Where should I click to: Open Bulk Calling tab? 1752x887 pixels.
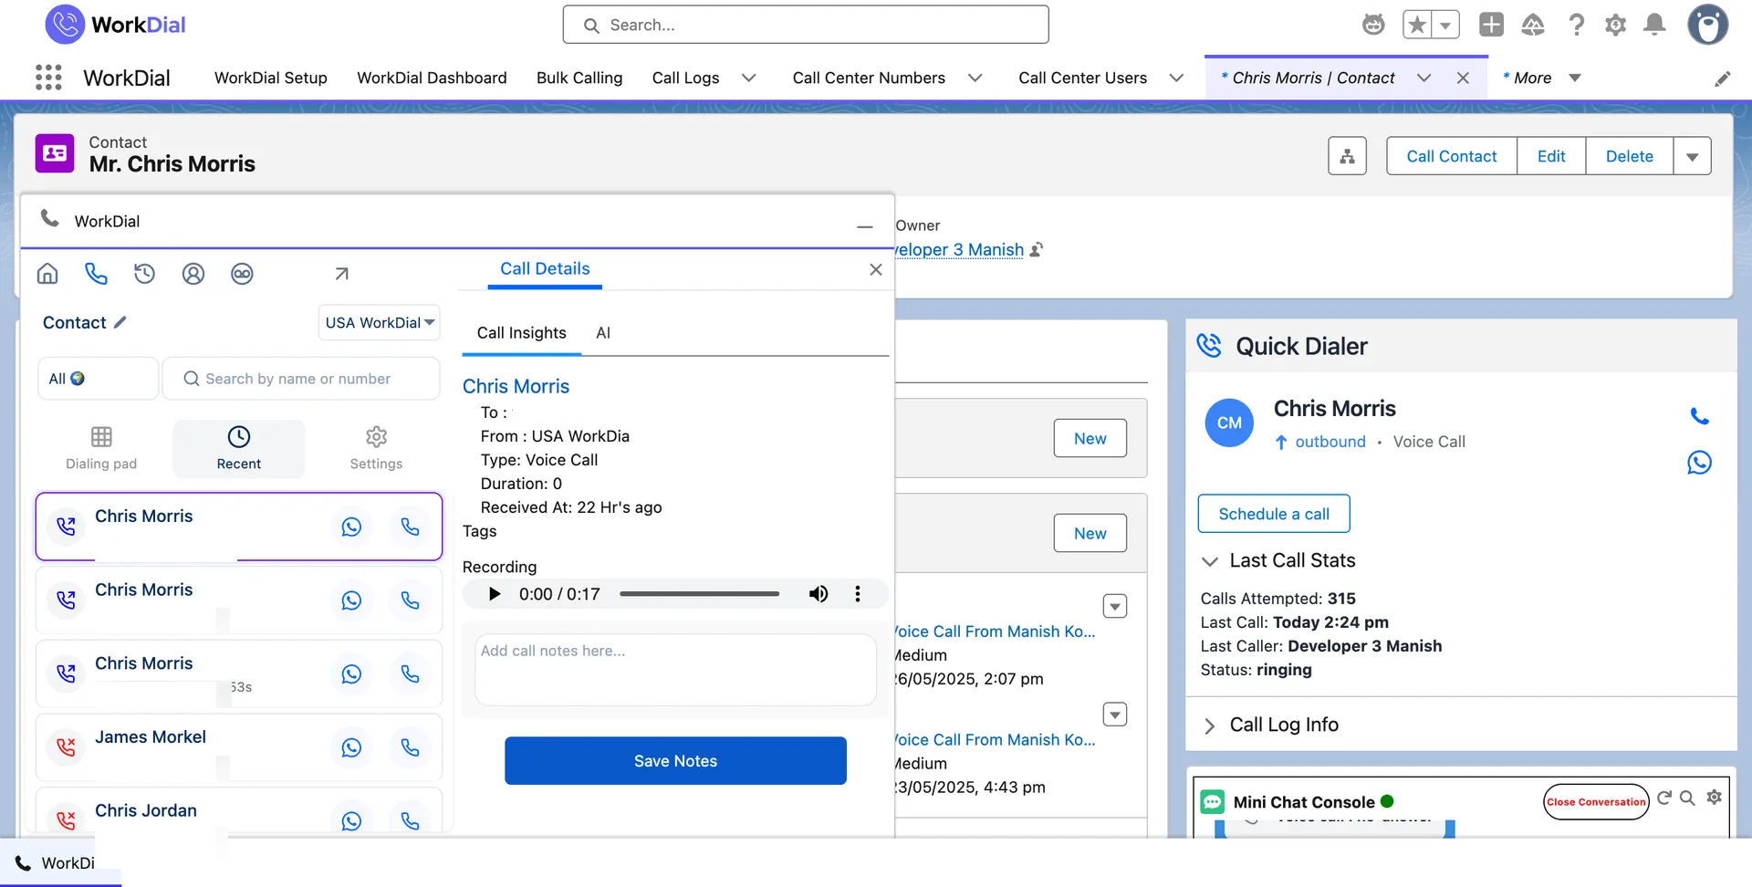tap(579, 78)
